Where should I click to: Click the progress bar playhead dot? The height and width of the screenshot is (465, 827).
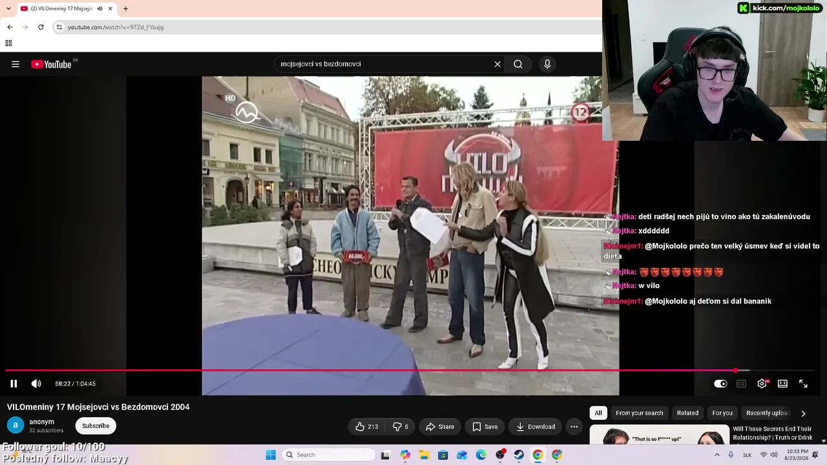pyautogui.click(x=736, y=371)
